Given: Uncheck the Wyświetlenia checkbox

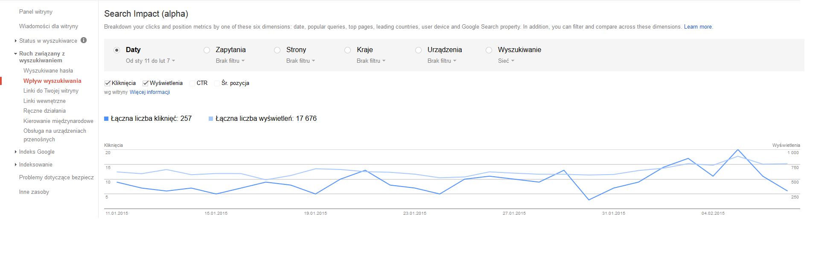Looking at the screenshot, I should (x=146, y=83).
